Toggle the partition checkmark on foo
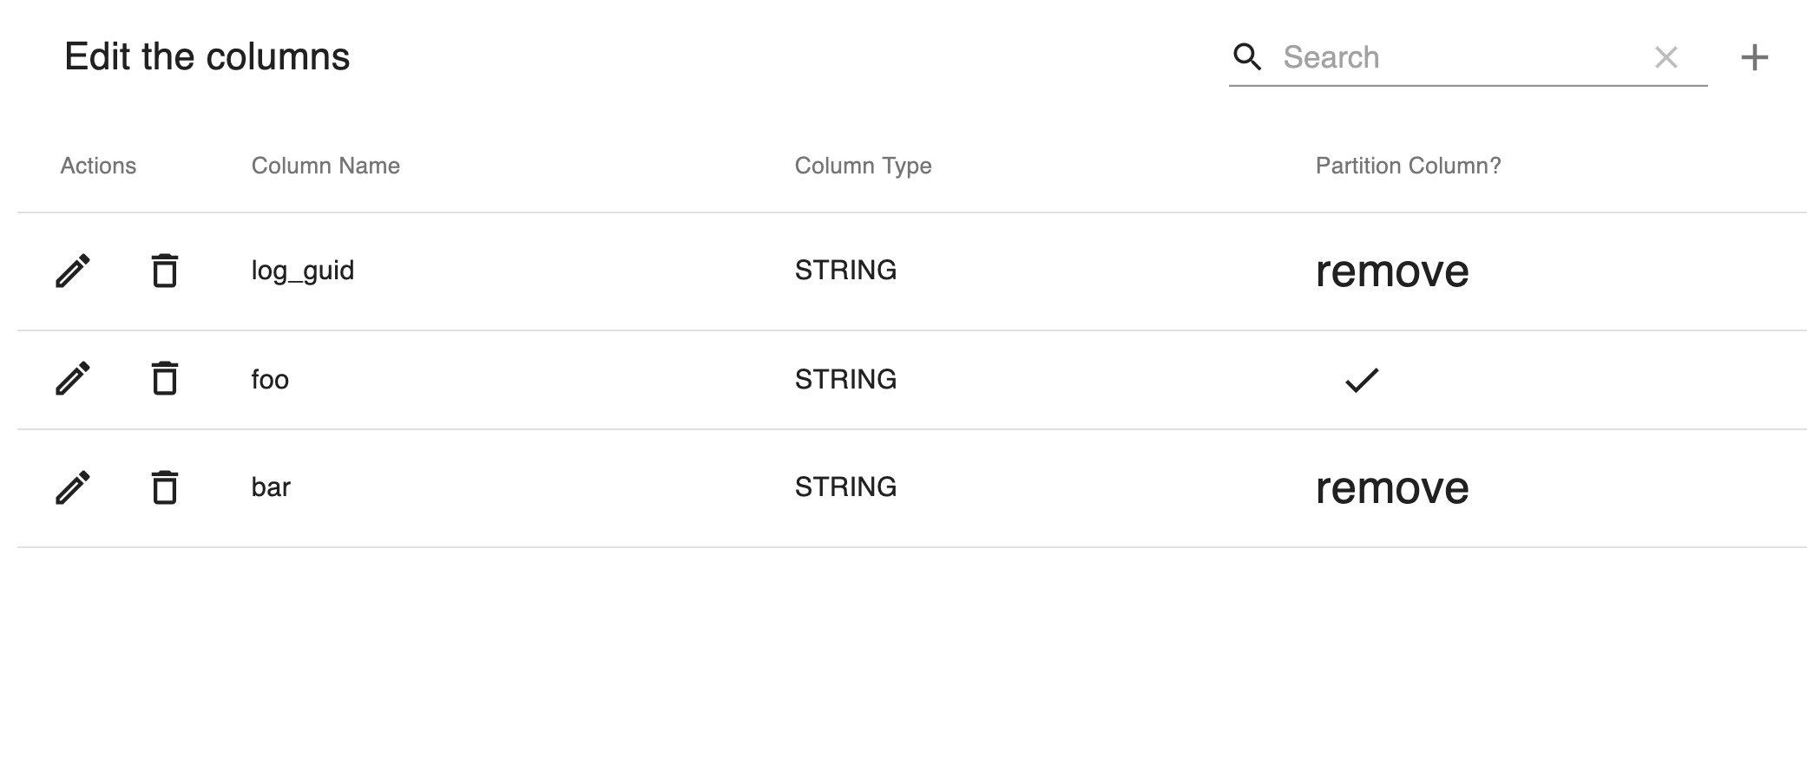Viewport: 1807px width, 784px height. 1362,379
